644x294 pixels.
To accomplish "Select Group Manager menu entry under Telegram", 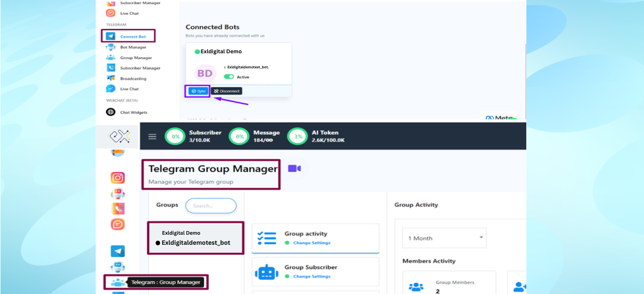I will 136,58.
